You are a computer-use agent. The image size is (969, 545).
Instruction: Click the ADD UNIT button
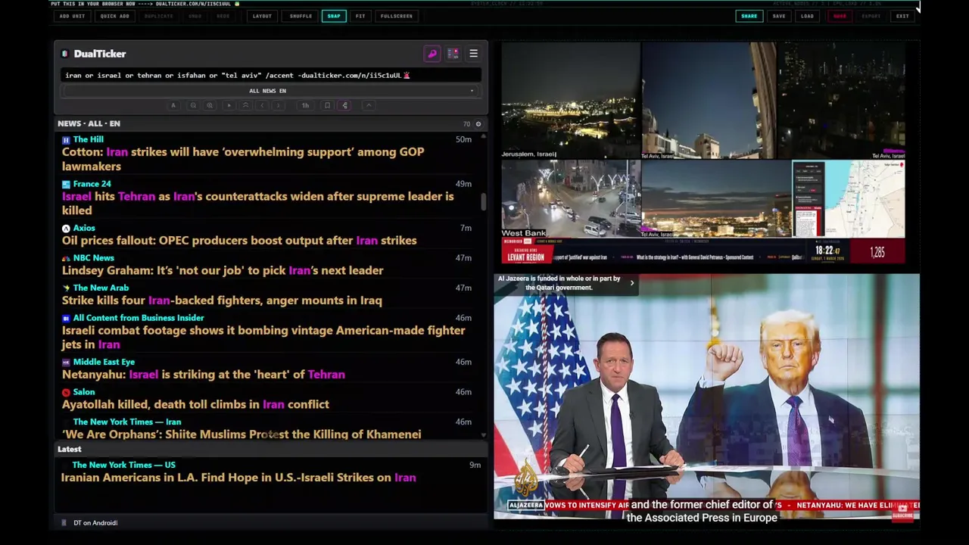coord(72,16)
